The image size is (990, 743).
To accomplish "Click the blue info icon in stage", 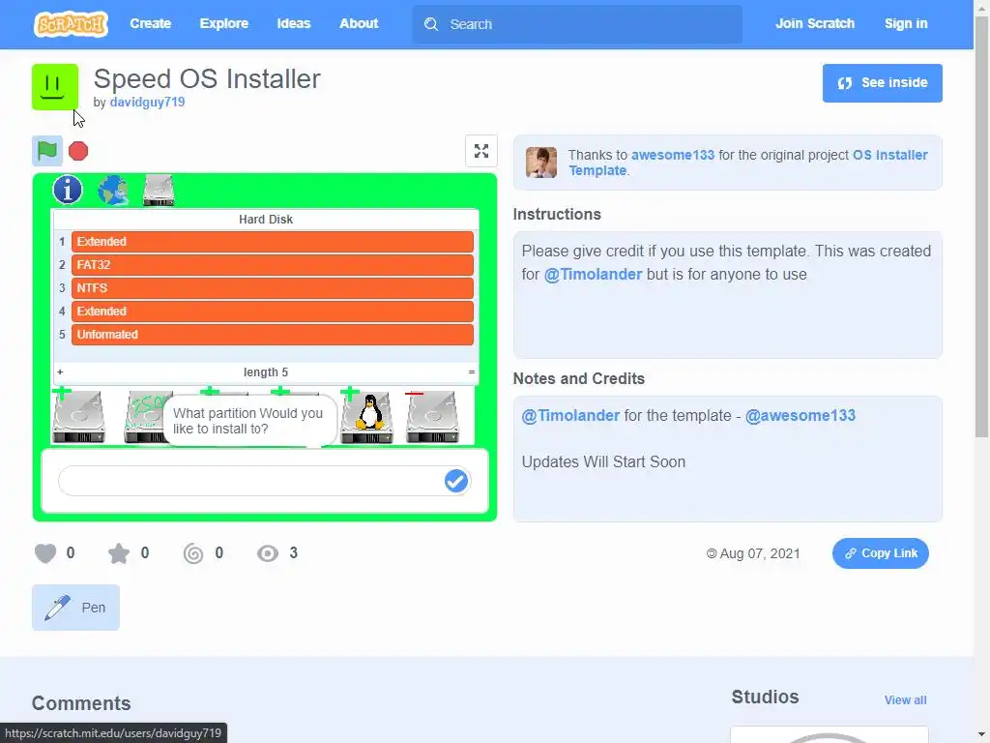I will pos(68,190).
